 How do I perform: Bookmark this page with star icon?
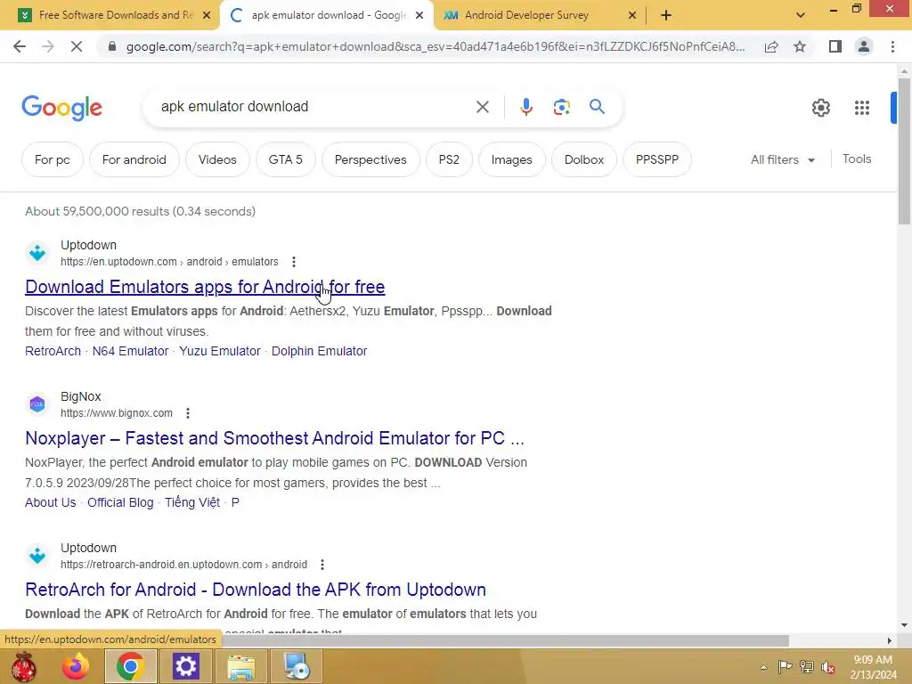[x=800, y=46]
